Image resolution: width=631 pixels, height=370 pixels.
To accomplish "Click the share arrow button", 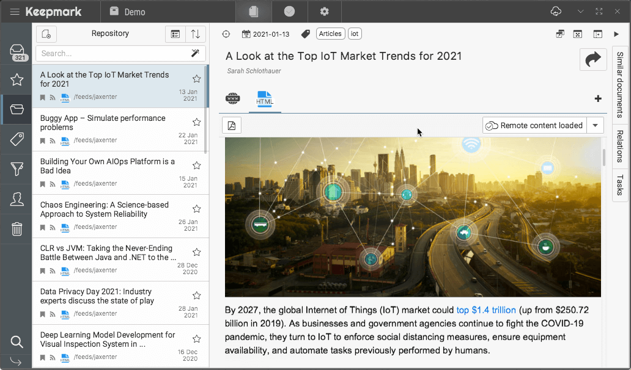I will pyautogui.click(x=592, y=59).
